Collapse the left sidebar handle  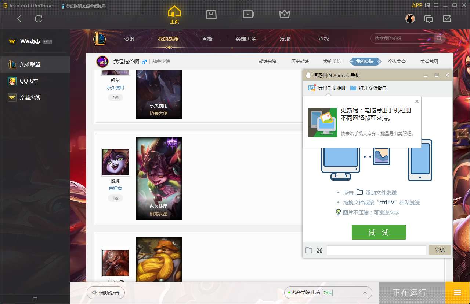click(x=35, y=299)
